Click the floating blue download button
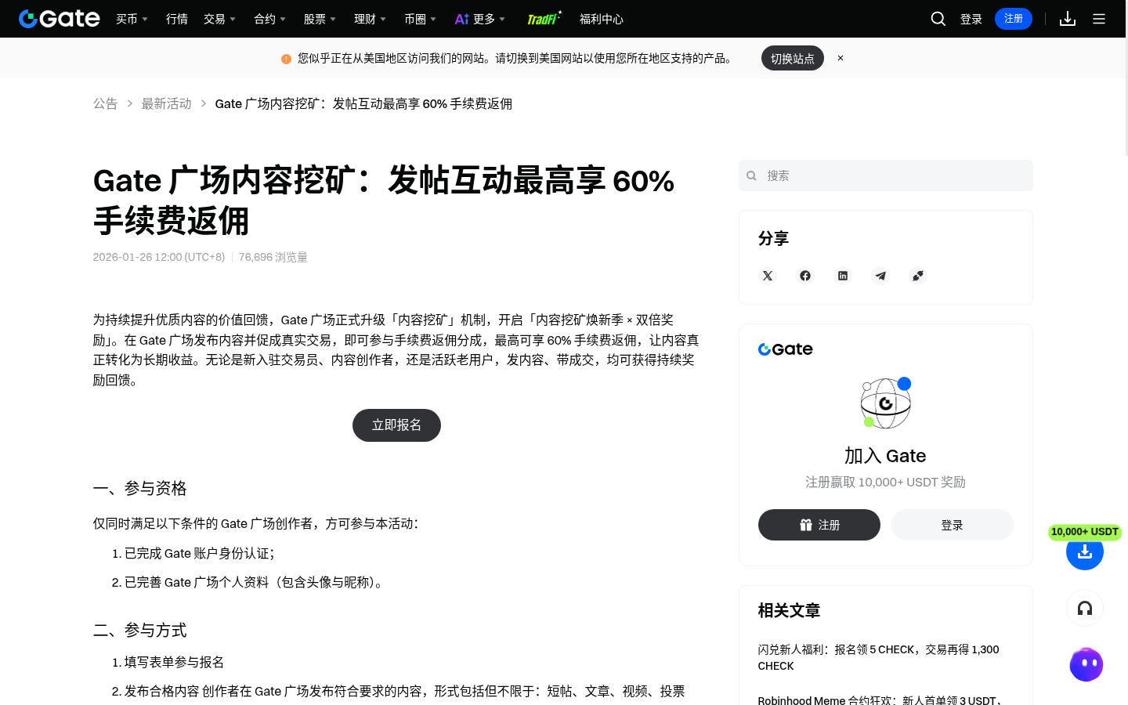The height and width of the screenshot is (705, 1128). click(1085, 551)
